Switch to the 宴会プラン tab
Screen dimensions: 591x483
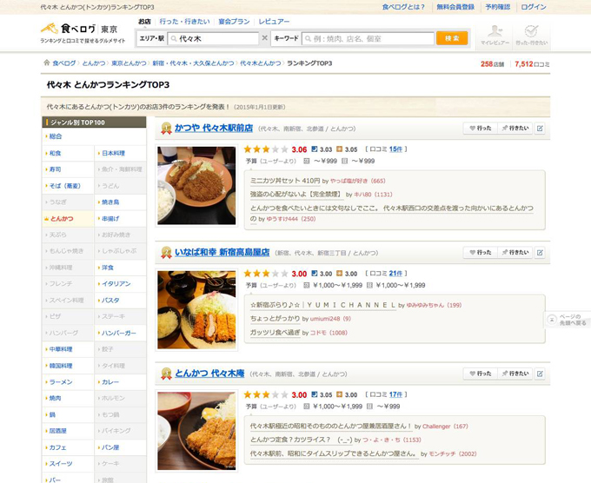(x=234, y=20)
